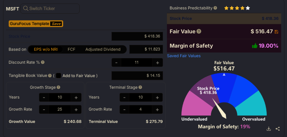Viewport: 287px width, 137px height.
Task: Enable Add to Fair Value checkbox
Action: coord(59,76)
